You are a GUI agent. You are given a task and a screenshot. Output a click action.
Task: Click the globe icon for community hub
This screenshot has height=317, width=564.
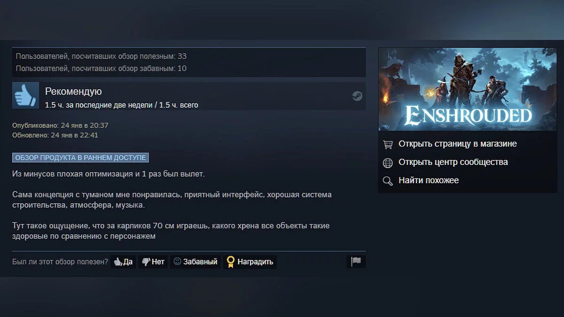click(388, 162)
